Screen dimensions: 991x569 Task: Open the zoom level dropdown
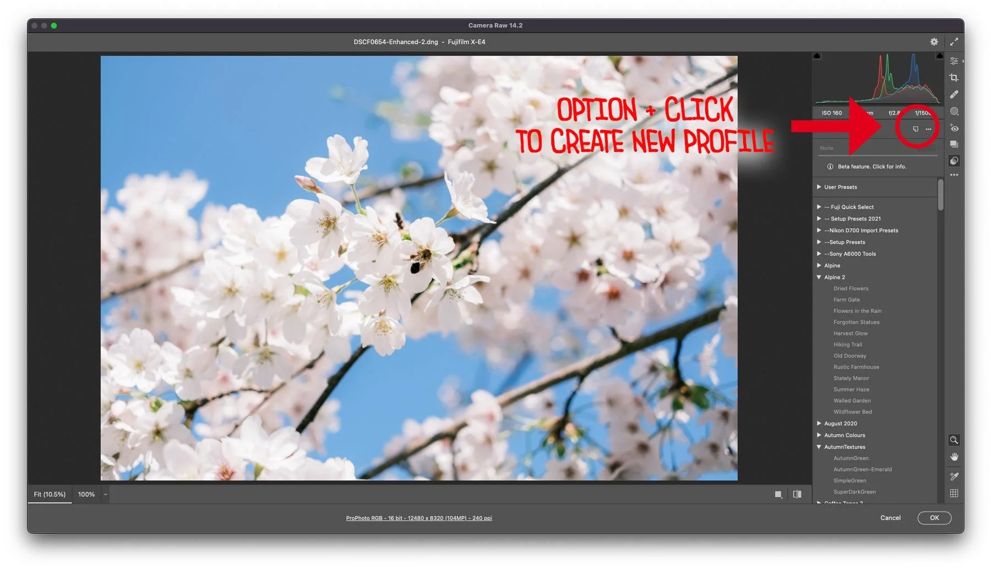pyautogui.click(x=105, y=494)
